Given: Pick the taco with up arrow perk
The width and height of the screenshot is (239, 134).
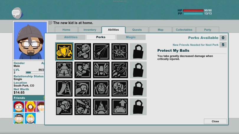Looking at the screenshot, I should point(119,107).
